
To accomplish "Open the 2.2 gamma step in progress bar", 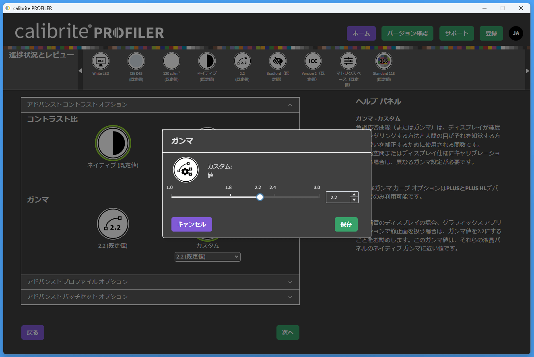I will (242, 61).
